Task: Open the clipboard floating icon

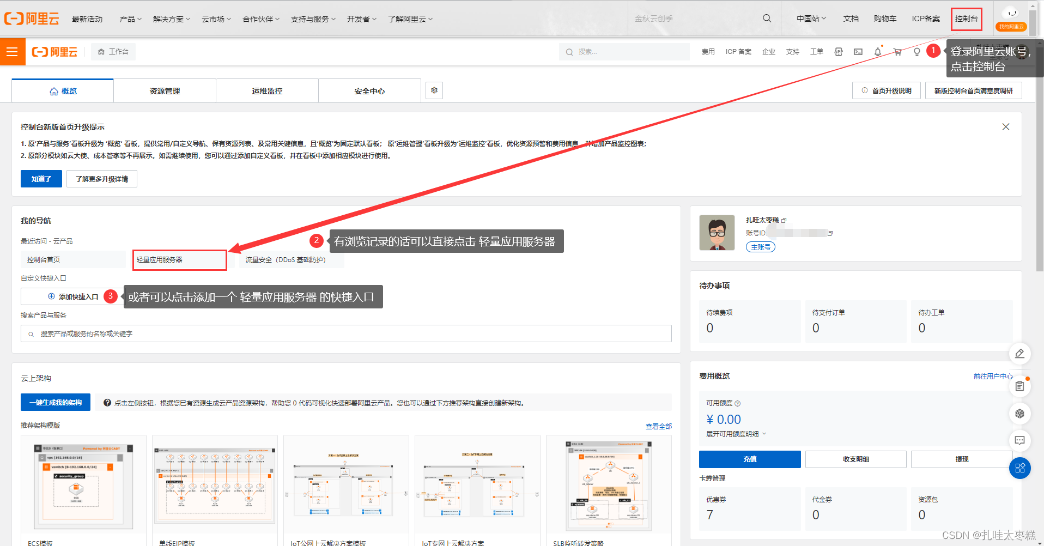Action: click(1019, 386)
